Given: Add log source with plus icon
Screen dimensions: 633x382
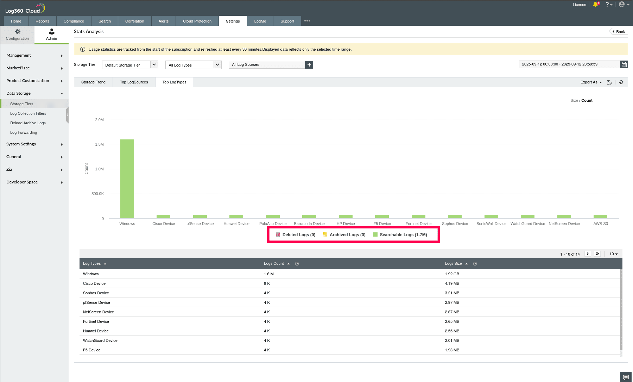Looking at the screenshot, I should [309, 65].
